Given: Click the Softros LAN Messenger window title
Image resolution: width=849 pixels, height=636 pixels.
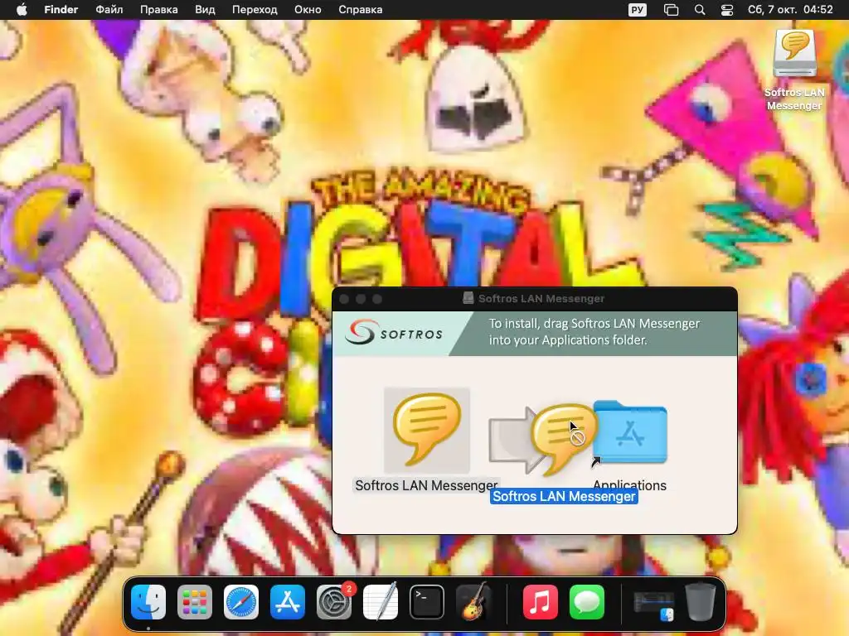Looking at the screenshot, I should coord(541,298).
